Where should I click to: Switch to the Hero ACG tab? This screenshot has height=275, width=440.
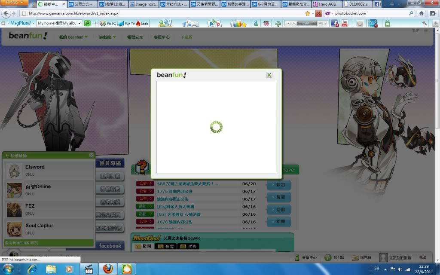pyautogui.click(x=327, y=4)
